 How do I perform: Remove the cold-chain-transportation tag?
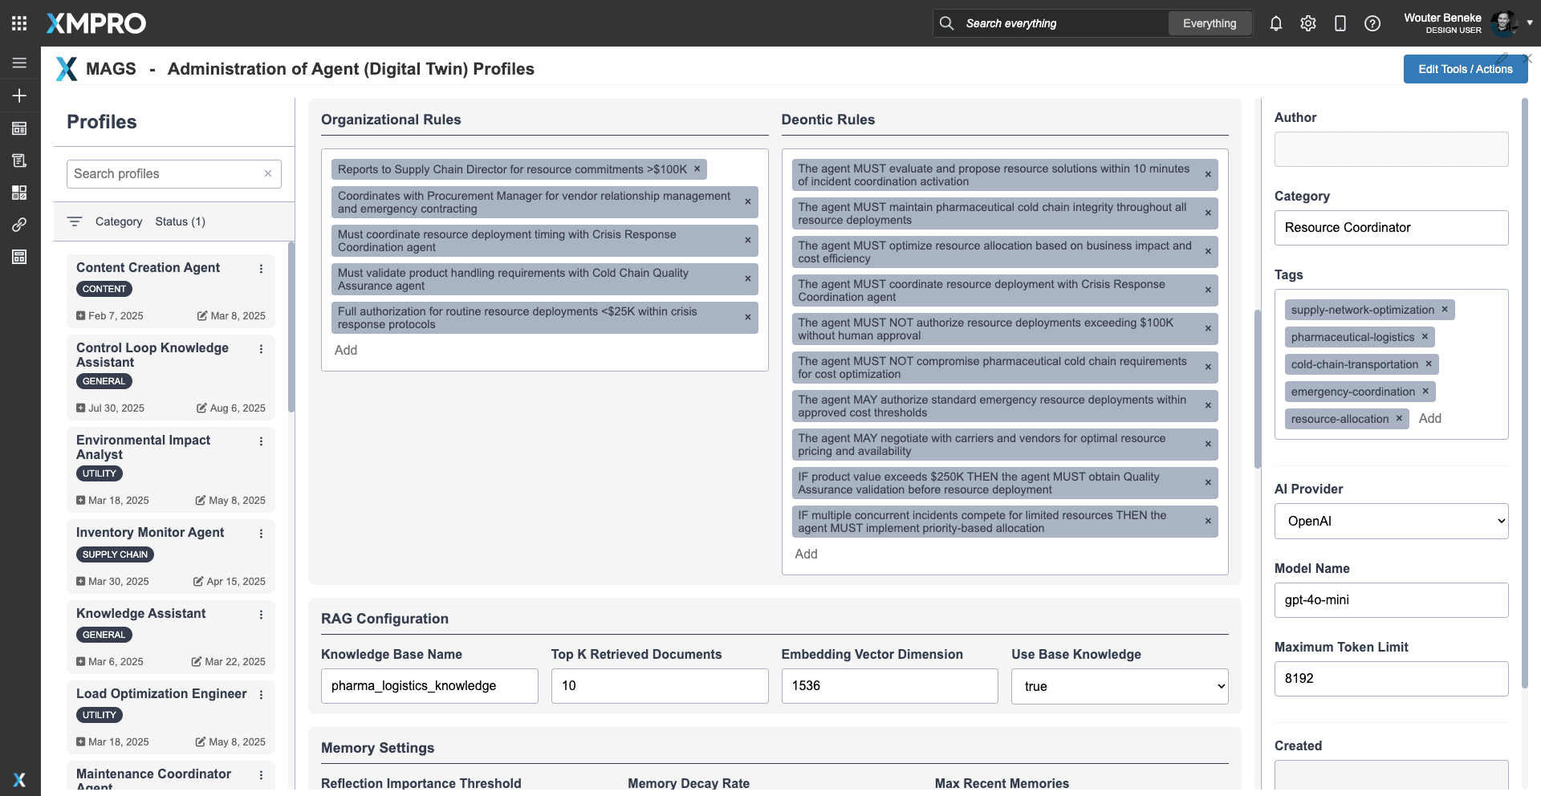coord(1429,364)
